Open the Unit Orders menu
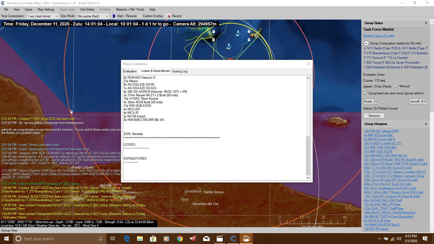Image resolution: width=434 pixels, height=244 pixels. tap(87, 9)
